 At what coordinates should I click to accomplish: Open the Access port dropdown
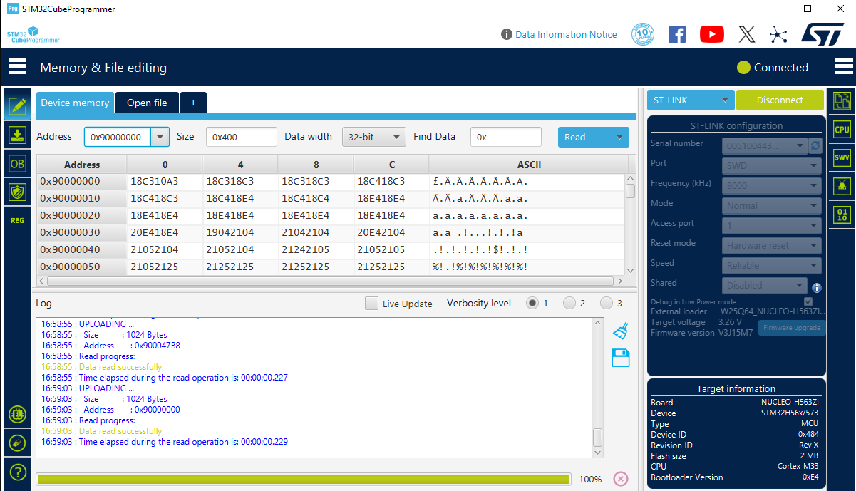point(772,226)
